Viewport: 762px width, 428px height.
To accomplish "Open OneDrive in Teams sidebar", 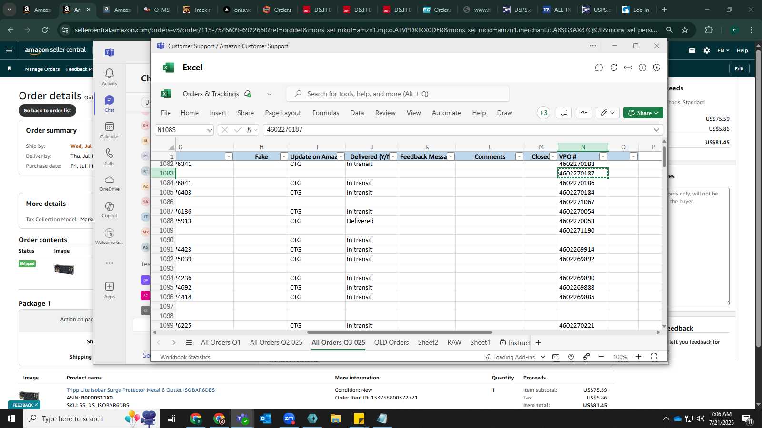I will 109,183.
